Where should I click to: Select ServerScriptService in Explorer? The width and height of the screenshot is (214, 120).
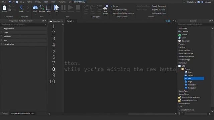tap(186, 57)
